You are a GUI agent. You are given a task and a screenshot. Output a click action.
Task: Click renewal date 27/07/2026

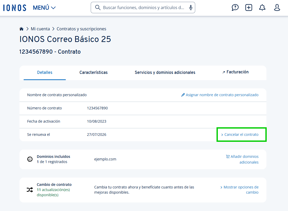[97, 135]
